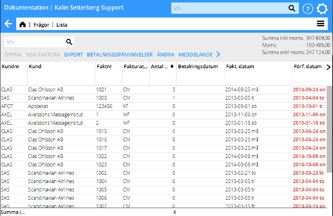Click invoice date 2013-02-21 to
Screen dimensions: 333x216
coord(241,173)
